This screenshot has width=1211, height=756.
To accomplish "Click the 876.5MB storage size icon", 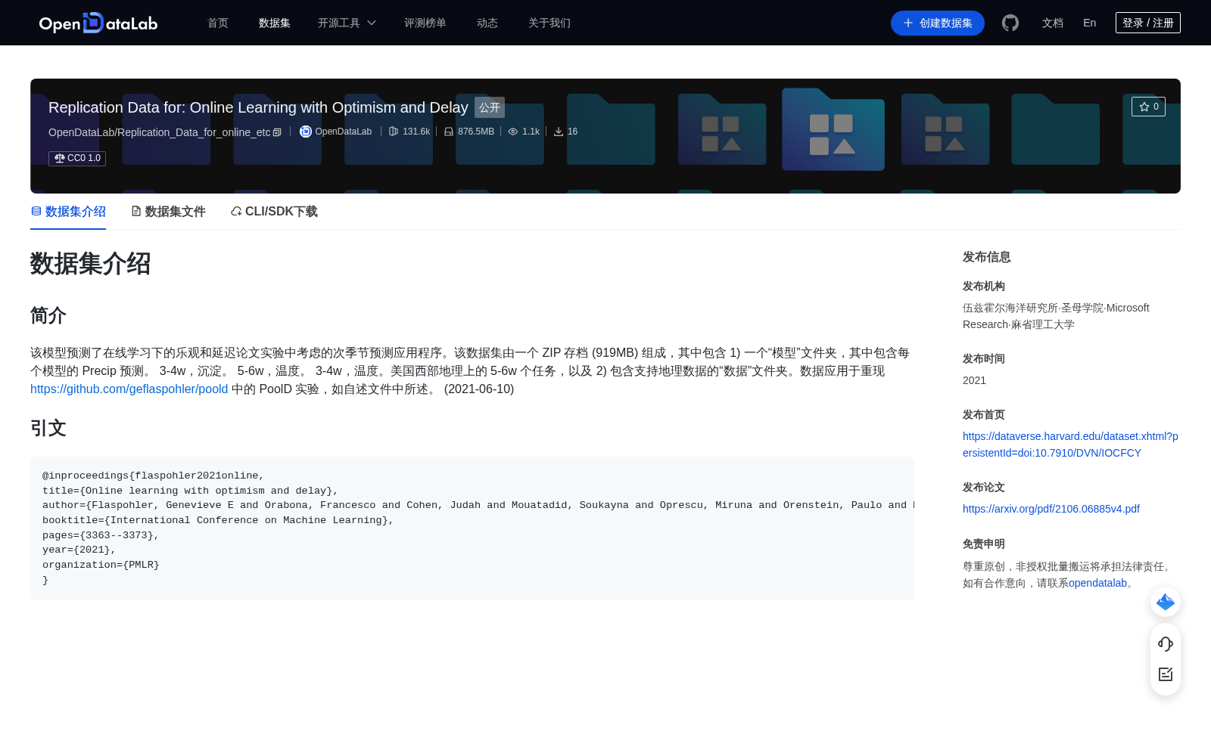I will (x=449, y=132).
